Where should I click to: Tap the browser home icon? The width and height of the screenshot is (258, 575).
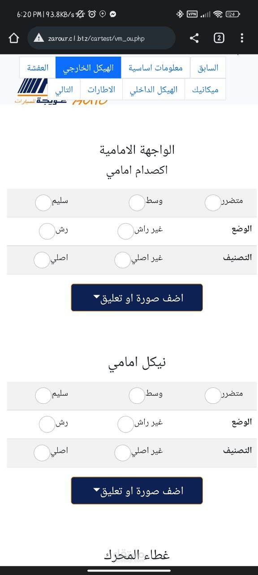pos(14,38)
